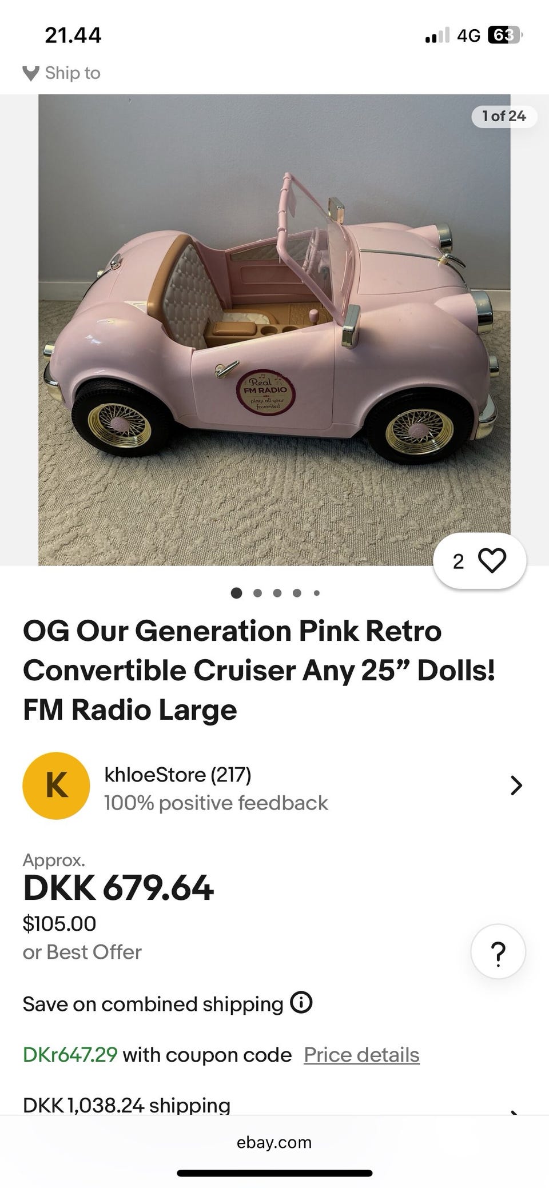Open khloeStore (217) seller name

click(178, 775)
